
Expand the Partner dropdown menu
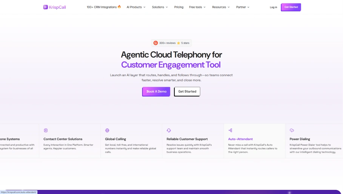tap(243, 7)
